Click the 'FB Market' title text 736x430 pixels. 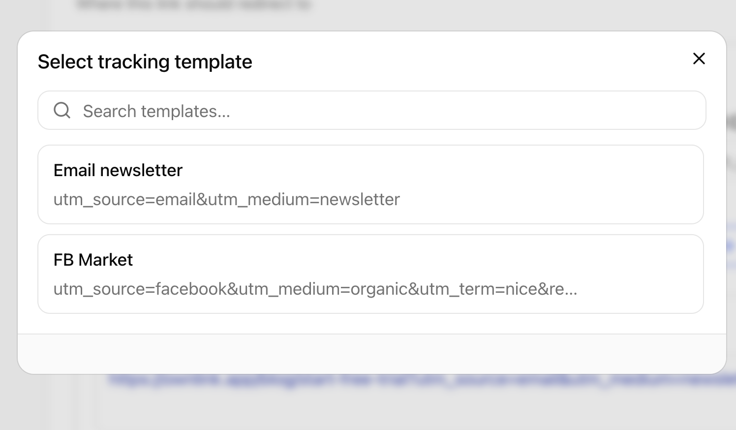93,260
